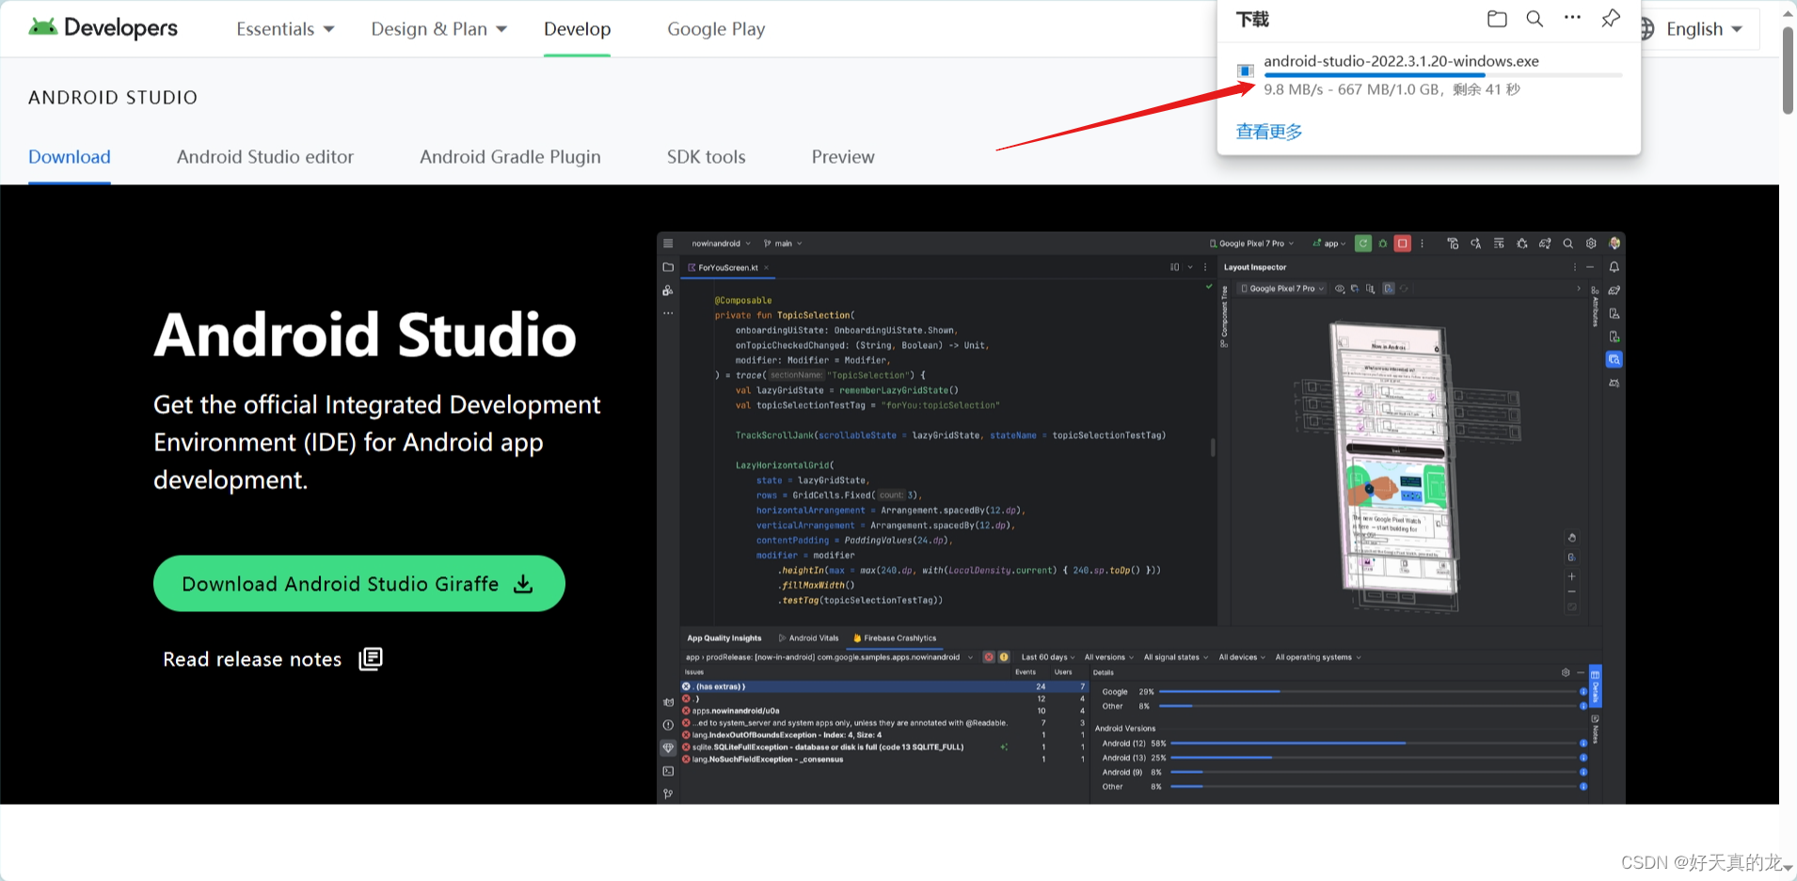Screen dimensions: 1797x881
Task: Click the exe file icon in downloads
Action: [x=1246, y=71]
